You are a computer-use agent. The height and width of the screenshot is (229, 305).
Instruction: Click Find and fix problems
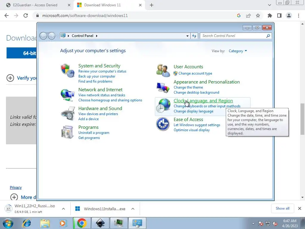pyautogui.click(x=95, y=81)
